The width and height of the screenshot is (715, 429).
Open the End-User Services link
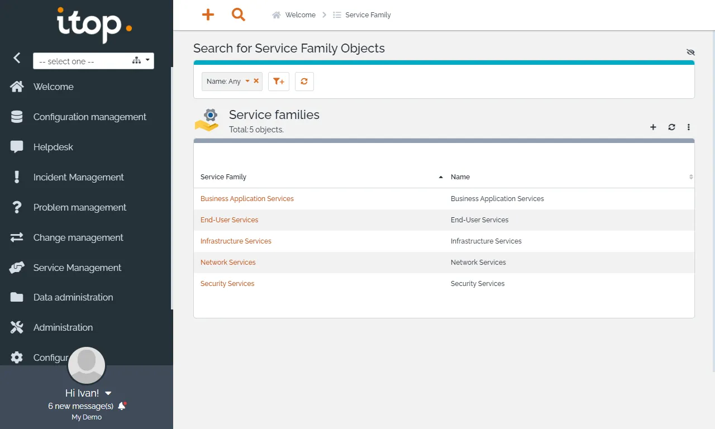tap(230, 220)
